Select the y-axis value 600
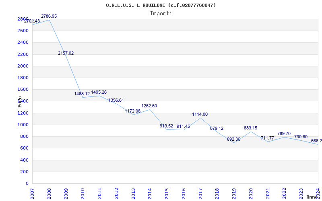The height and width of the screenshot is (201, 322). [24, 148]
